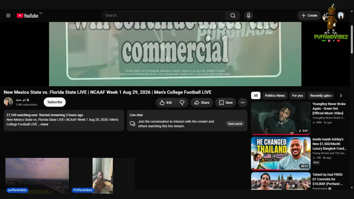
Task: Select the All filter chip
Action: (256, 96)
